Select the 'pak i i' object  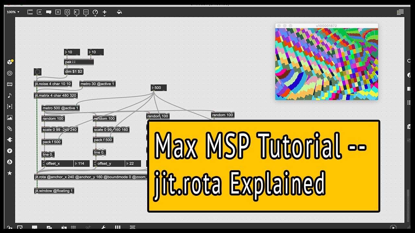point(79,62)
